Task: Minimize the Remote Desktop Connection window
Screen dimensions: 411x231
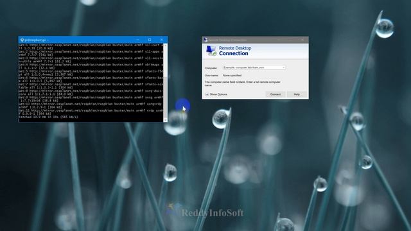Action: coord(278,40)
